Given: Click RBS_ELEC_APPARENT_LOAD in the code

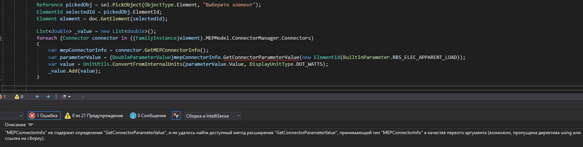Looking at the screenshot, I should 425,57.
